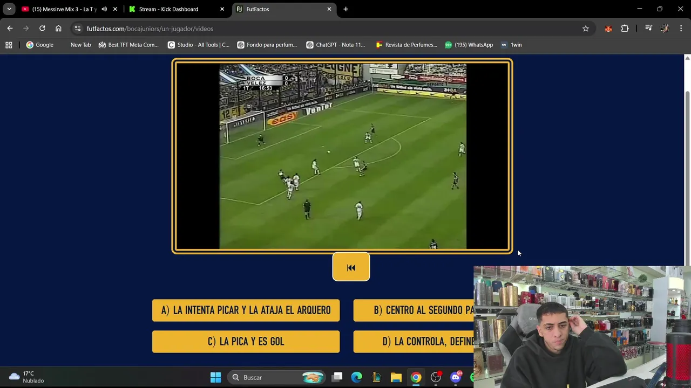The width and height of the screenshot is (691, 388).
Task: Switch to the Stream - Kick Dashboard tab
Action: pos(168,9)
